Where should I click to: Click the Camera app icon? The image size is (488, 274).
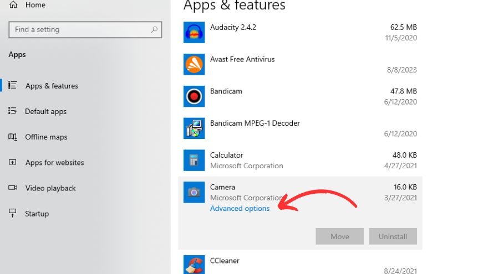(194, 192)
